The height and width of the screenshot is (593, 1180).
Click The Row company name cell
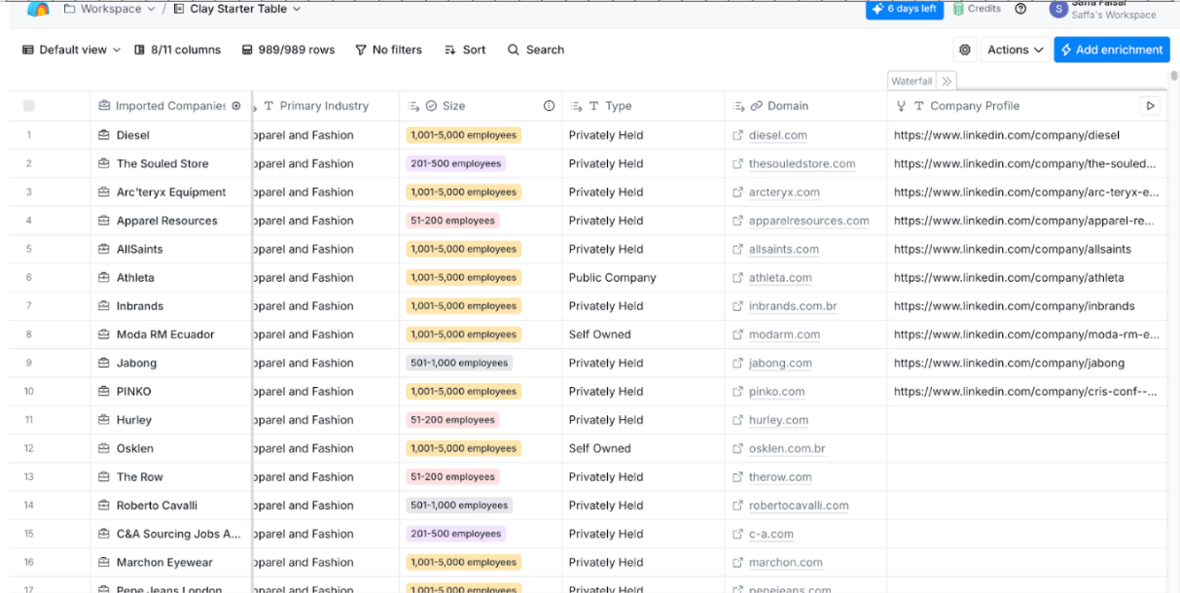(170, 477)
